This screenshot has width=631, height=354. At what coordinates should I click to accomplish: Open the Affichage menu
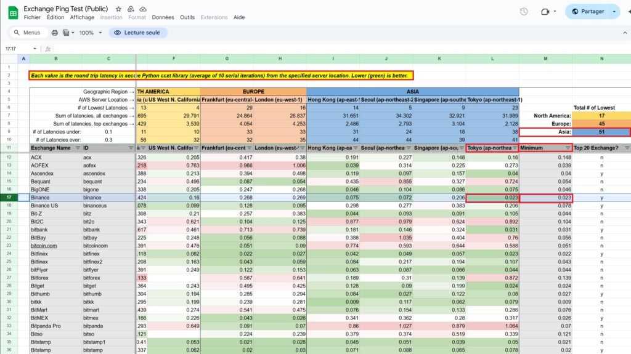point(82,17)
